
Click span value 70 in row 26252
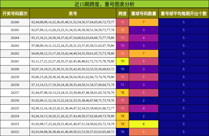122,132
